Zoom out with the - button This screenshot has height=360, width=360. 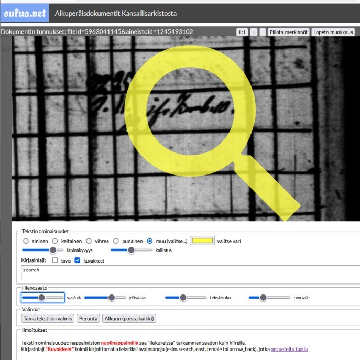click(263, 32)
